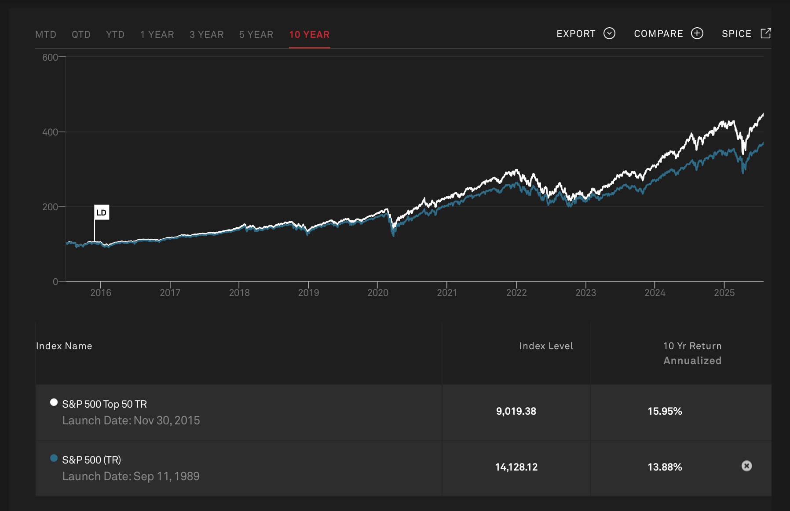
Task: Click Launch Date: Sep 11, 1989 text
Action: pyautogui.click(x=131, y=476)
